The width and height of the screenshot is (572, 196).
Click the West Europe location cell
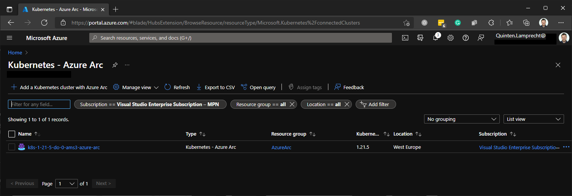[x=407, y=147]
